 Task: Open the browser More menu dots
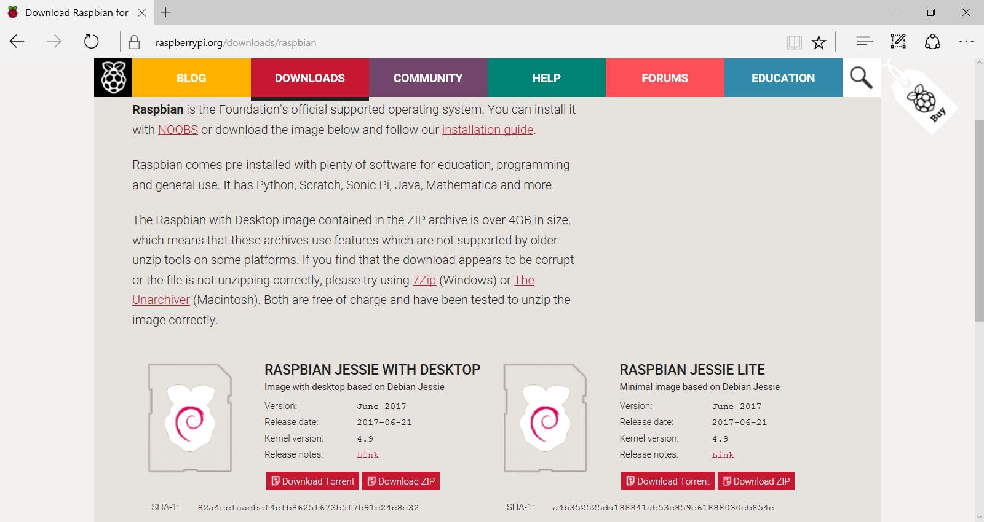(966, 42)
